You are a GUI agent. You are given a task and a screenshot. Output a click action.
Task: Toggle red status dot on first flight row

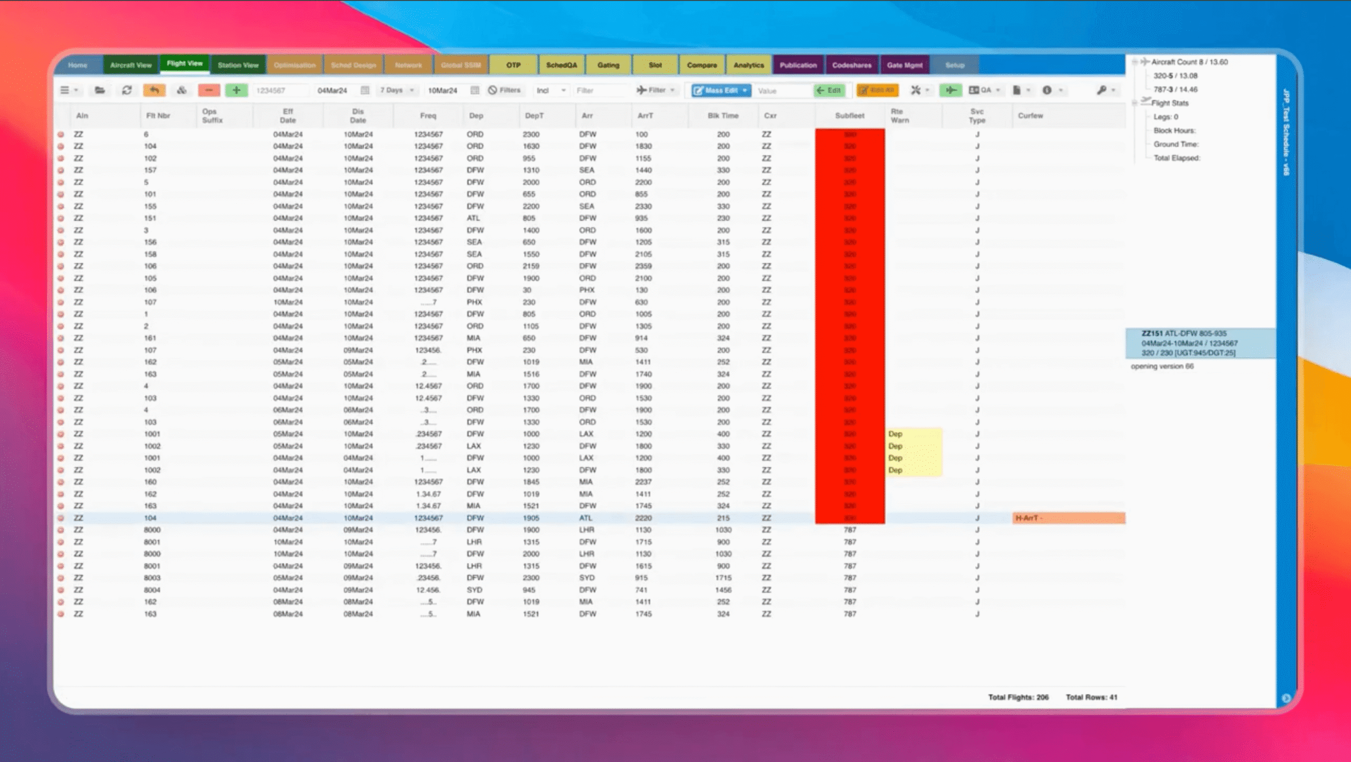coord(61,135)
